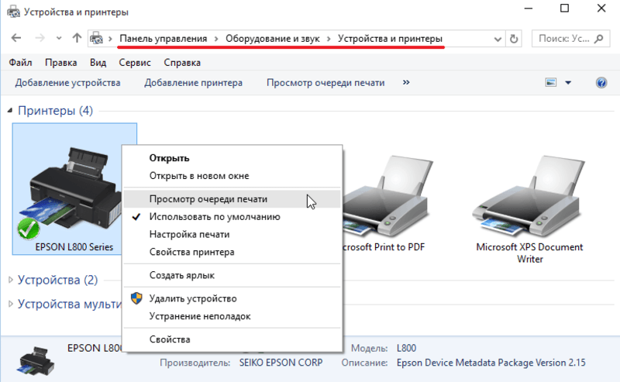620x382 pixels.
Task: Open the Справка menu
Action: click(x=182, y=63)
